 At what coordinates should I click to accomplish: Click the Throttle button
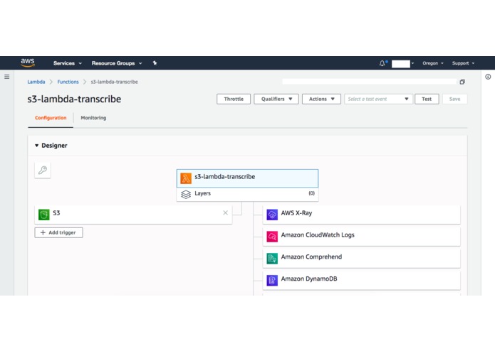(x=234, y=99)
